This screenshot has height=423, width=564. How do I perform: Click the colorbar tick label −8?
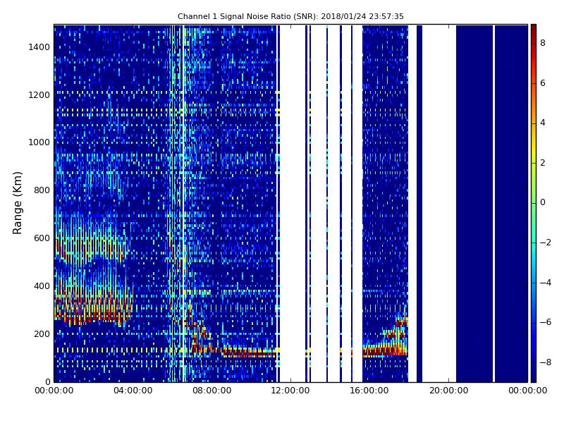(546, 362)
